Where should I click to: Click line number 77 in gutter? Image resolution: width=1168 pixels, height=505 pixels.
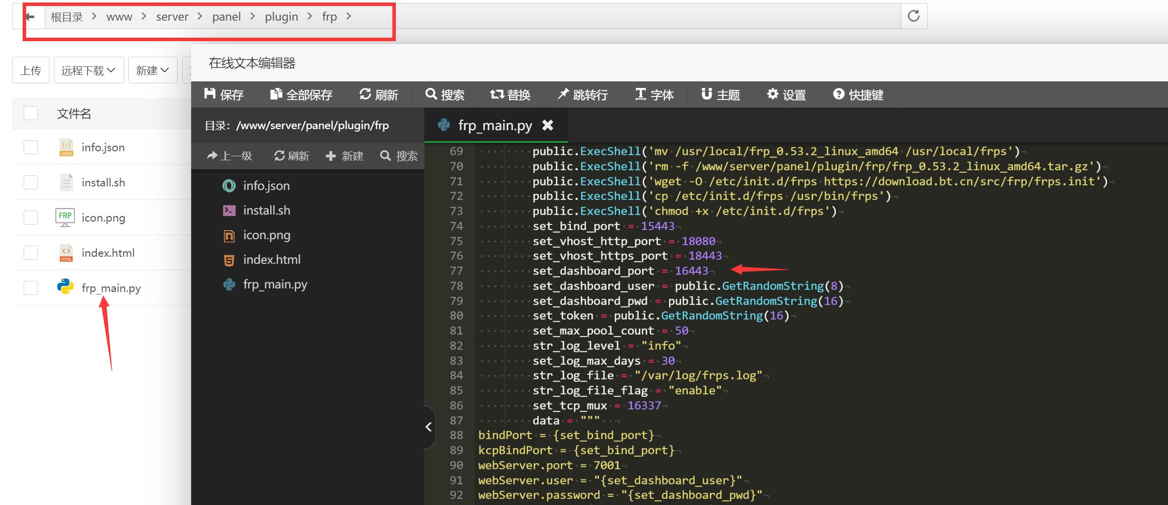(456, 271)
